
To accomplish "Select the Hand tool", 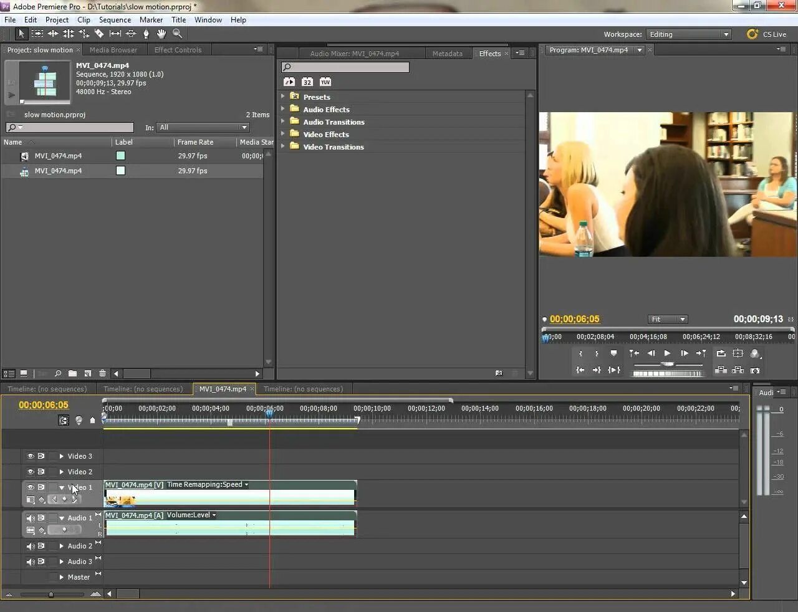I will click(x=161, y=34).
